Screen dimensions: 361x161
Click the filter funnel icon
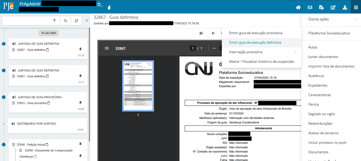[55, 21]
